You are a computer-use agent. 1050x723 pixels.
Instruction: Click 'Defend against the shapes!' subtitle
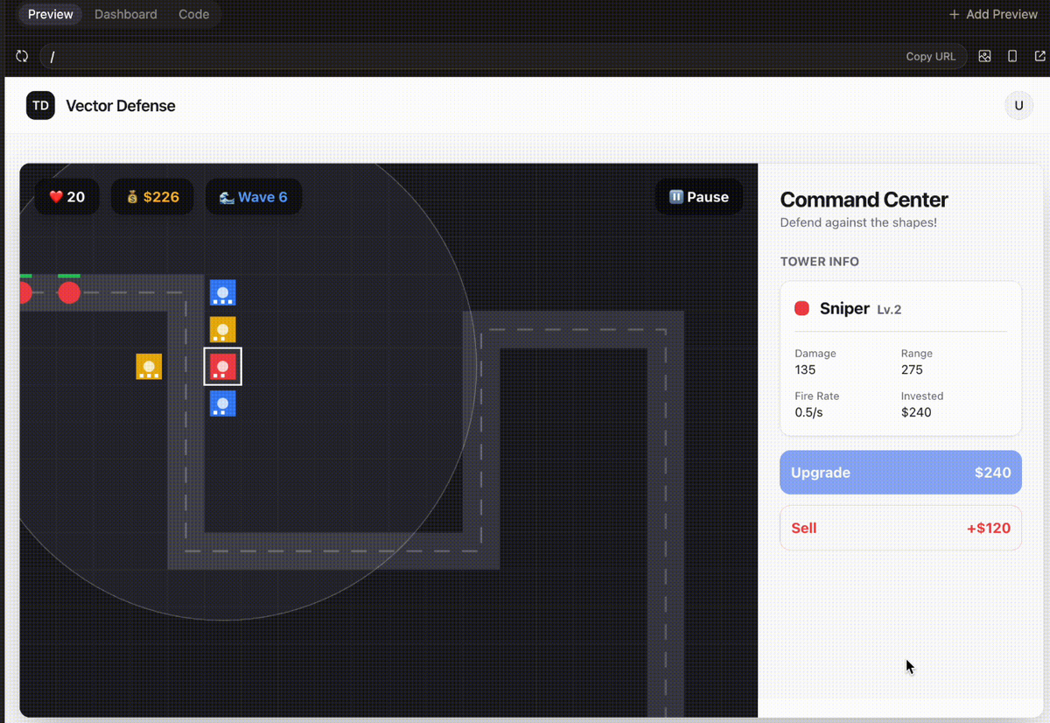click(858, 222)
